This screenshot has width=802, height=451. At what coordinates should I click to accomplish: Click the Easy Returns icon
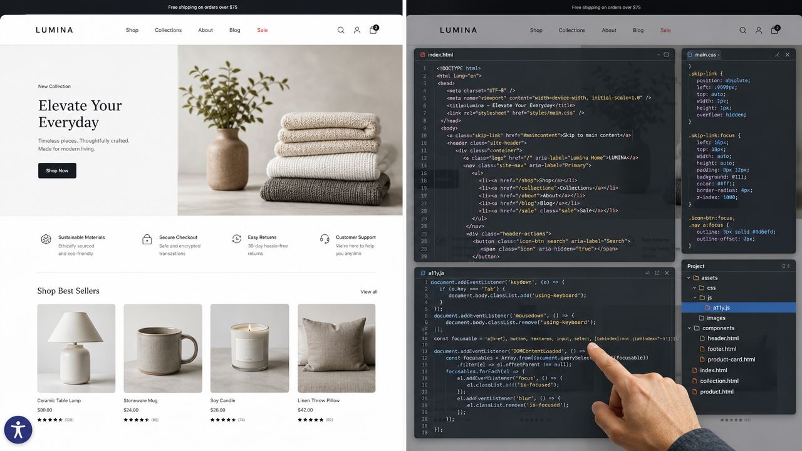236,239
